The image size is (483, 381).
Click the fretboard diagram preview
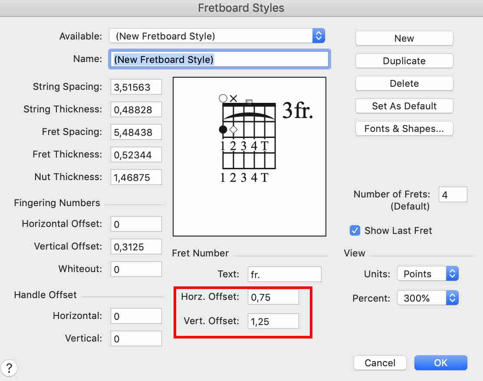[249, 156]
